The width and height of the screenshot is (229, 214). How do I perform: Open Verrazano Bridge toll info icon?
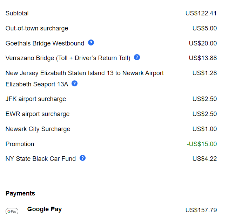pyautogui.click(x=137, y=57)
